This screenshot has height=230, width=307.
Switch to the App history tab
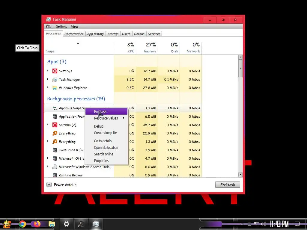click(96, 34)
